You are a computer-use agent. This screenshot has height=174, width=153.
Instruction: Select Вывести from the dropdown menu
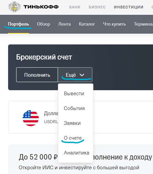tap(74, 94)
